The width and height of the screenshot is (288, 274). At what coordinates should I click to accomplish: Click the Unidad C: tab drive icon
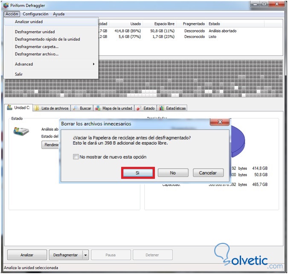click(9, 107)
